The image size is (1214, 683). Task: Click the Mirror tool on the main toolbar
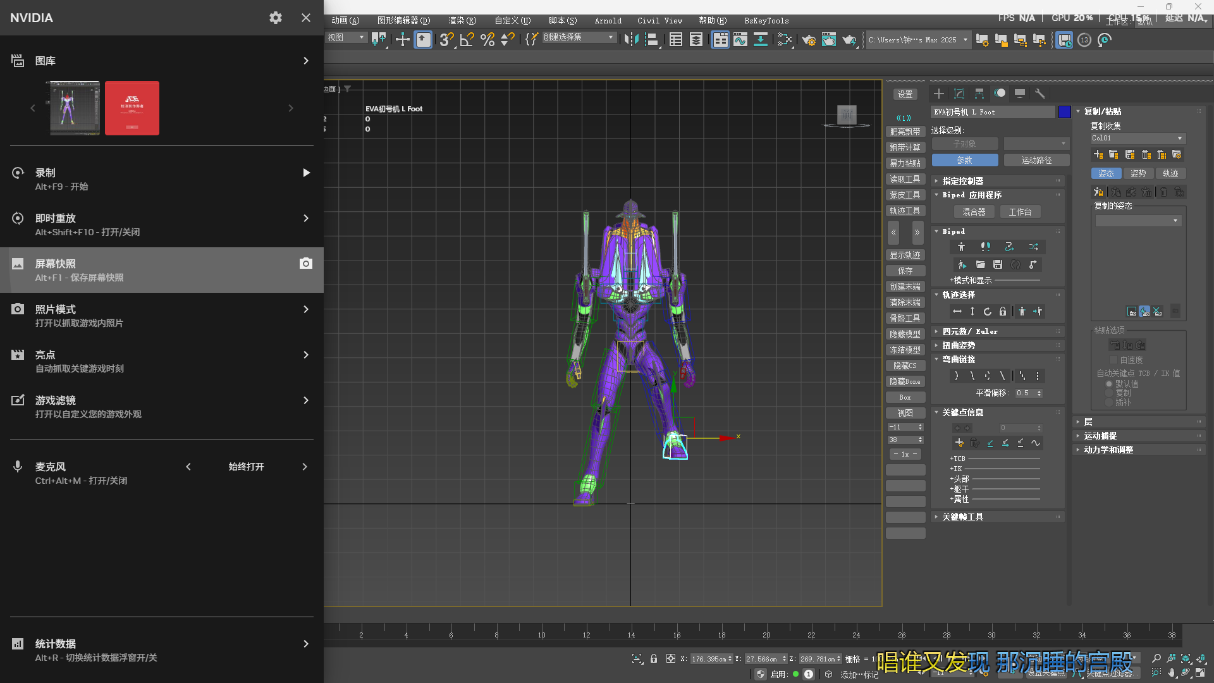(630, 39)
